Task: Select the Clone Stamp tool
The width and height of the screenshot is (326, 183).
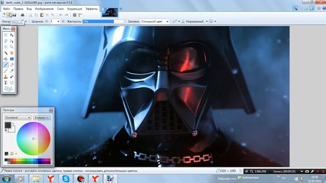Action: click(6, 77)
